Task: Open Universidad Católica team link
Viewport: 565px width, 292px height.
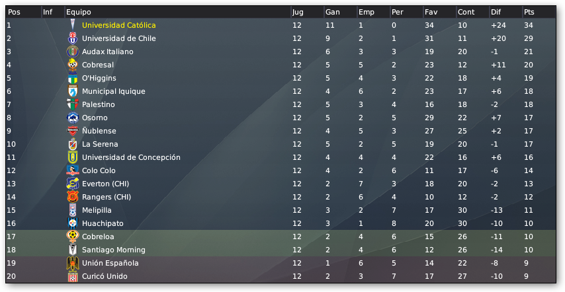Action: tap(119, 25)
